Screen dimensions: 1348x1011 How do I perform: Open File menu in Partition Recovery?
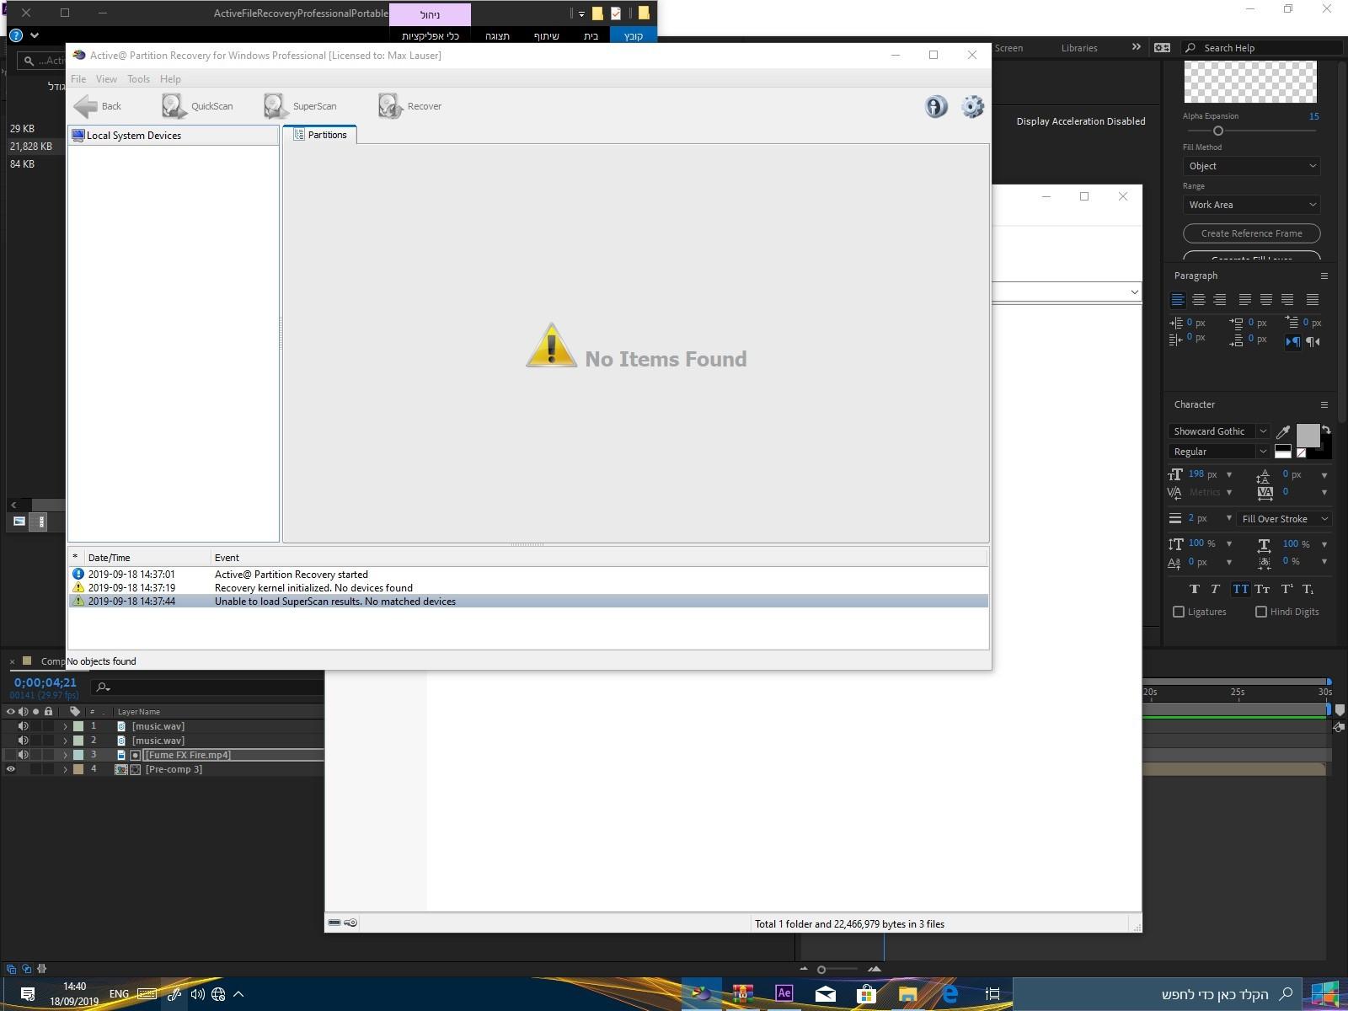tap(78, 78)
